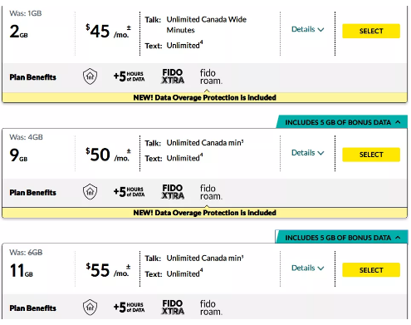Click the home shield icon in the 2GB plan
Viewport: 411px width, 325px height.
point(90,76)
